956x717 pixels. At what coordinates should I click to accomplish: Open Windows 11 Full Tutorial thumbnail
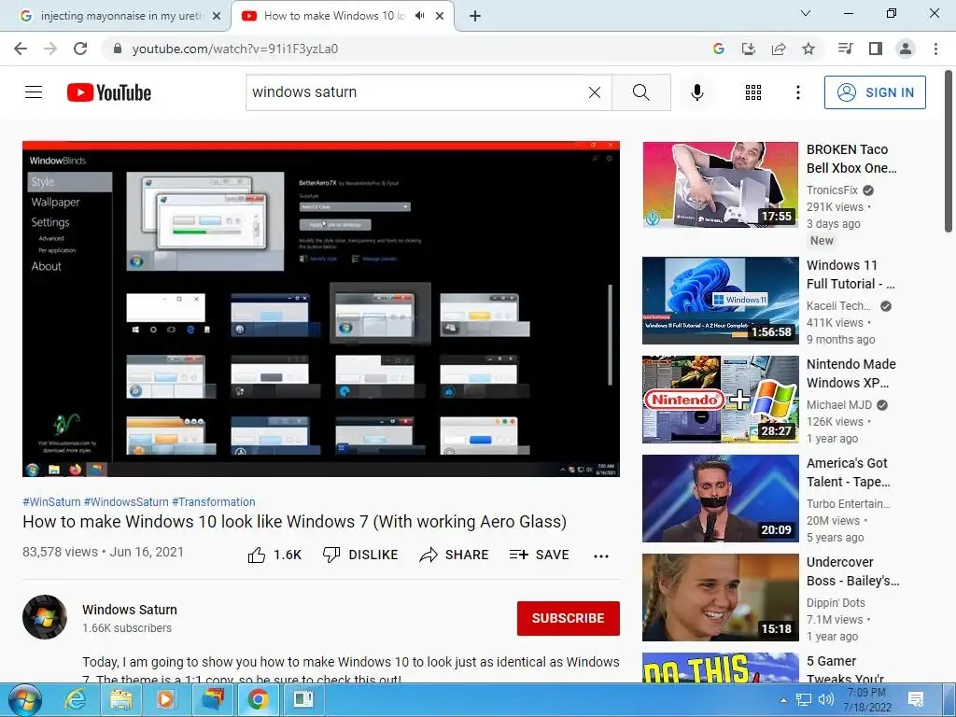coord(721,301)
